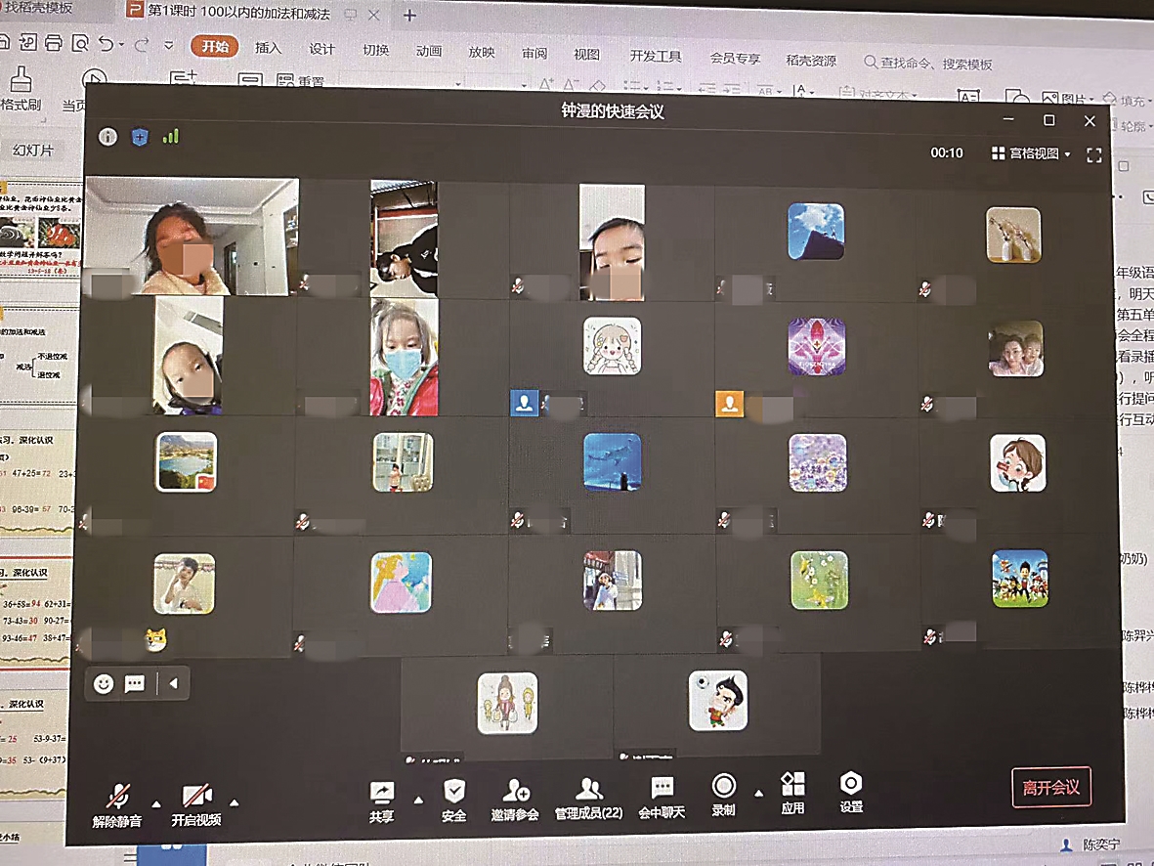Open meeting Settings gear icon
The image size is (1154, 866).
click(x=851, y=785)
